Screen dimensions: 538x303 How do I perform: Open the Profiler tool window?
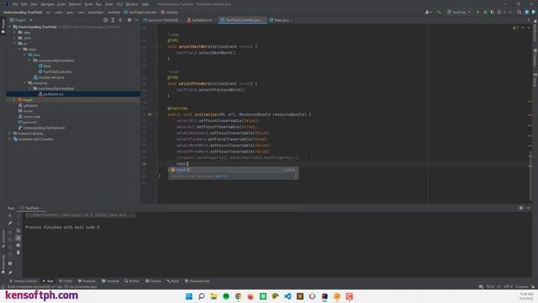click(x=132, y=281)
